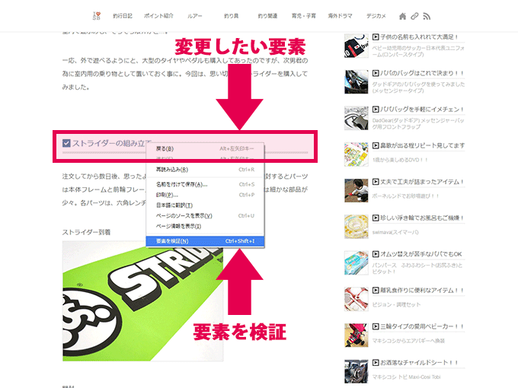Open link 鼻歌が出る程リピート見してます
This screenshot has height=388, width=518.
[423, 145]
